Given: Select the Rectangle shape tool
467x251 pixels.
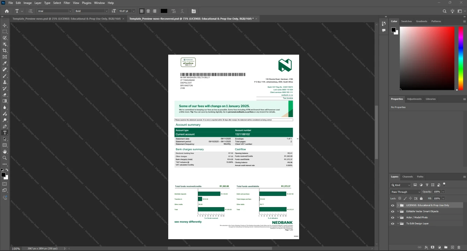Looking at the screenshot, I should click(5, 145).
